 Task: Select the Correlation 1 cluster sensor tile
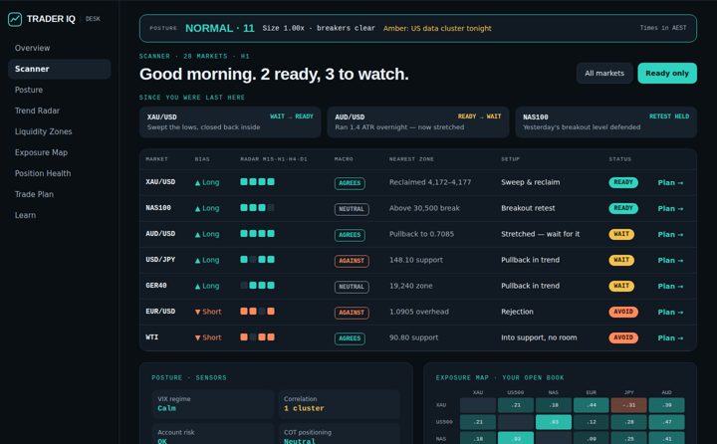coord(340,404)
